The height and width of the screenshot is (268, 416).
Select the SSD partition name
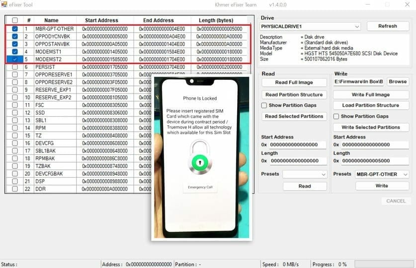(x=40, y=113)
